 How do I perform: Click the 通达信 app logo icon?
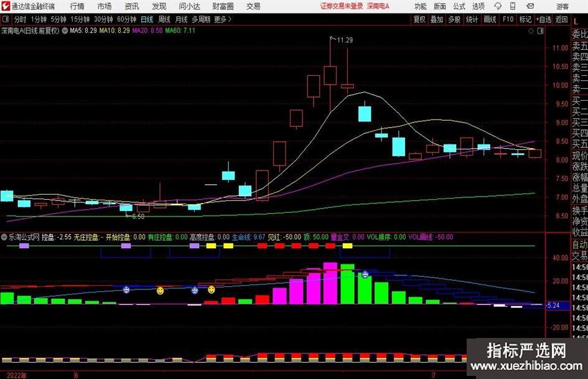click(6, 6)
